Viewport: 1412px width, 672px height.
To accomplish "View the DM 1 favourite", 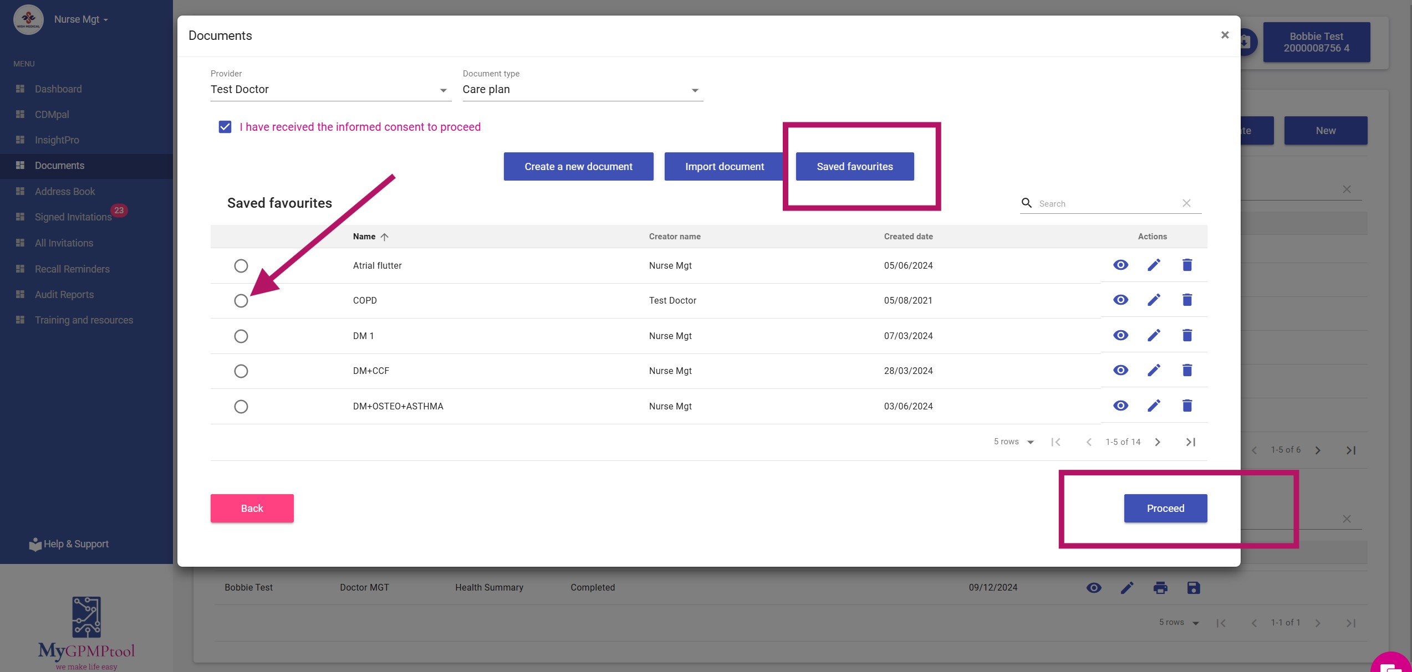I will click(1120, 335).
